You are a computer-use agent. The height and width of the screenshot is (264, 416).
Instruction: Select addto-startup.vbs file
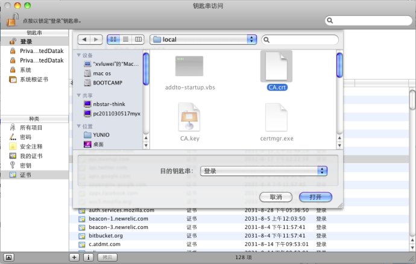pos(190,73)
